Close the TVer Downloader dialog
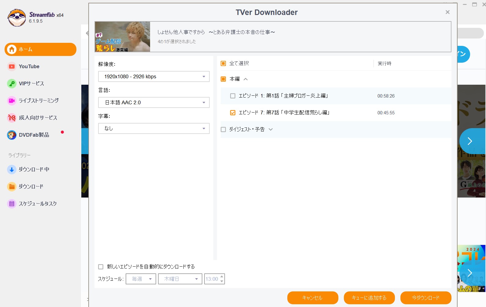Image resolution: width=486 pixels, height=307 pixels. point(447,12)
